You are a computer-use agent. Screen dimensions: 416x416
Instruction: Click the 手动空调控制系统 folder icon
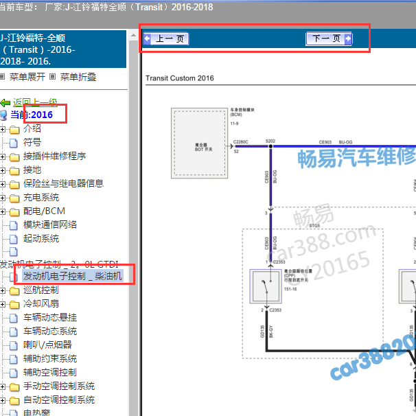tap(14, 387)
